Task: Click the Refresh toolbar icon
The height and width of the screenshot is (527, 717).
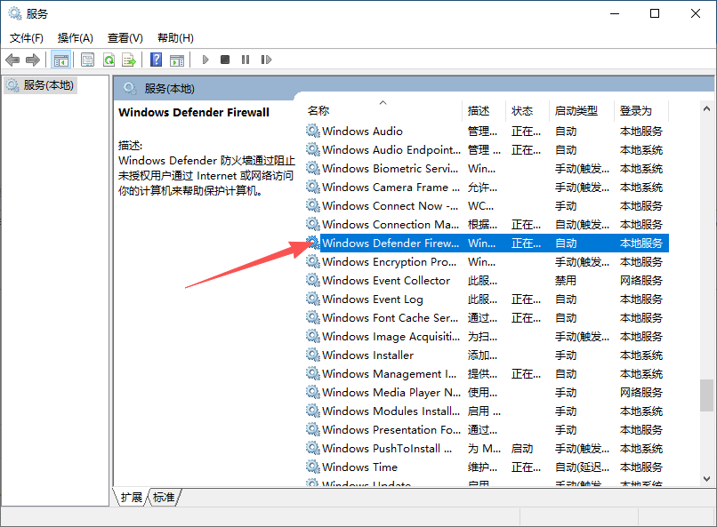Action: tap(109, 60)
